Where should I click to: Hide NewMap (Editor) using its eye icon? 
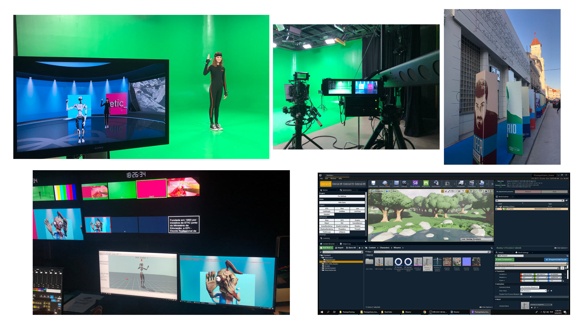(497, 206)
